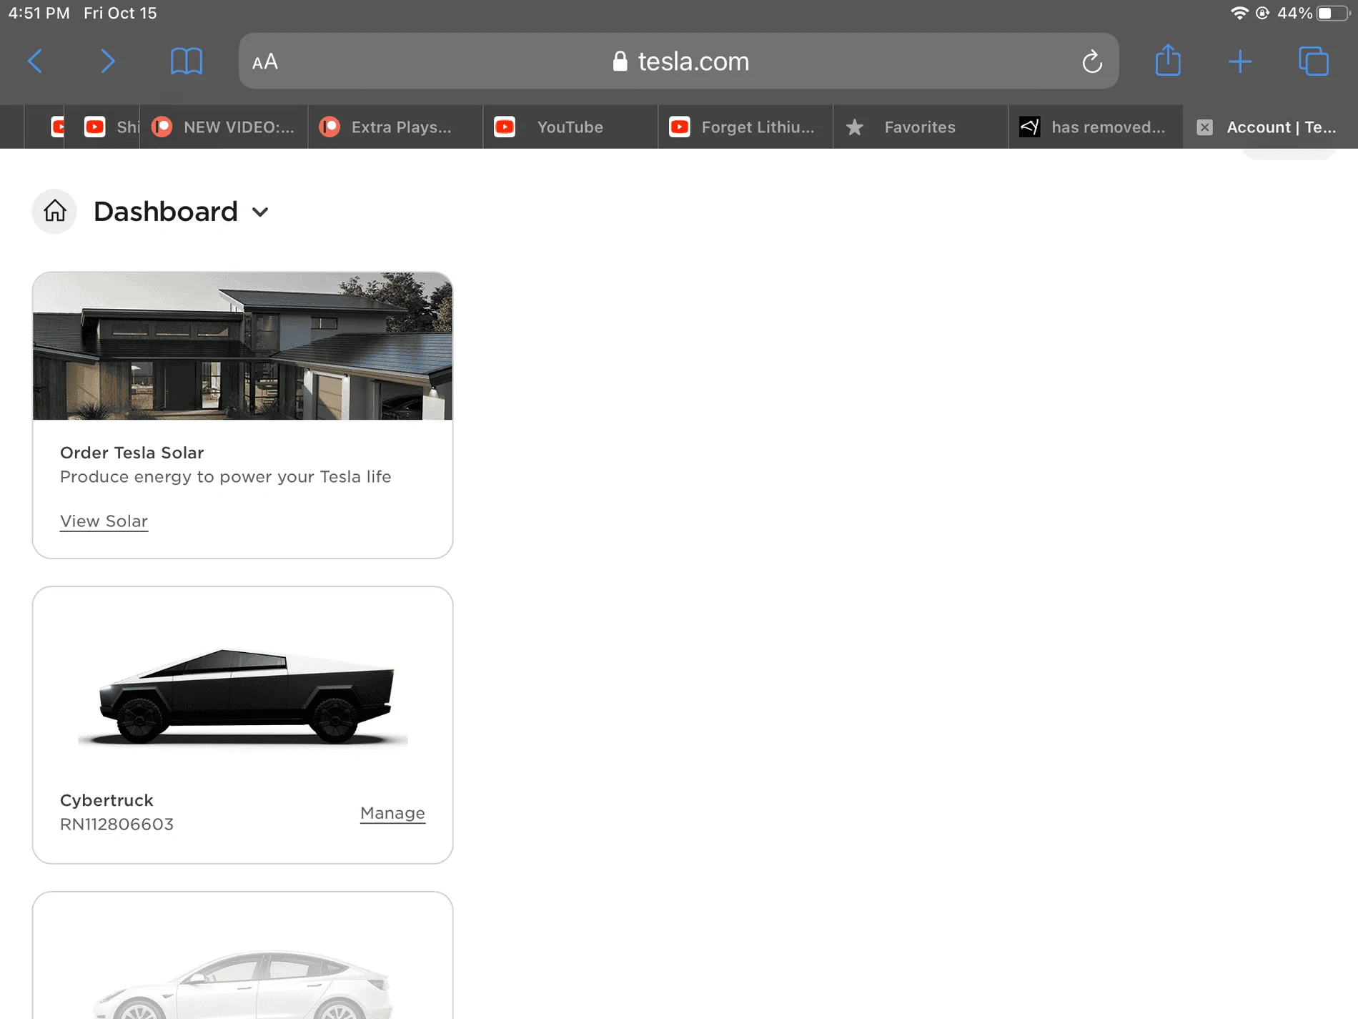The image size is (1358, 1019).
Task: Switch to the Shi... YouTube tab
Action: pos(102,127)
